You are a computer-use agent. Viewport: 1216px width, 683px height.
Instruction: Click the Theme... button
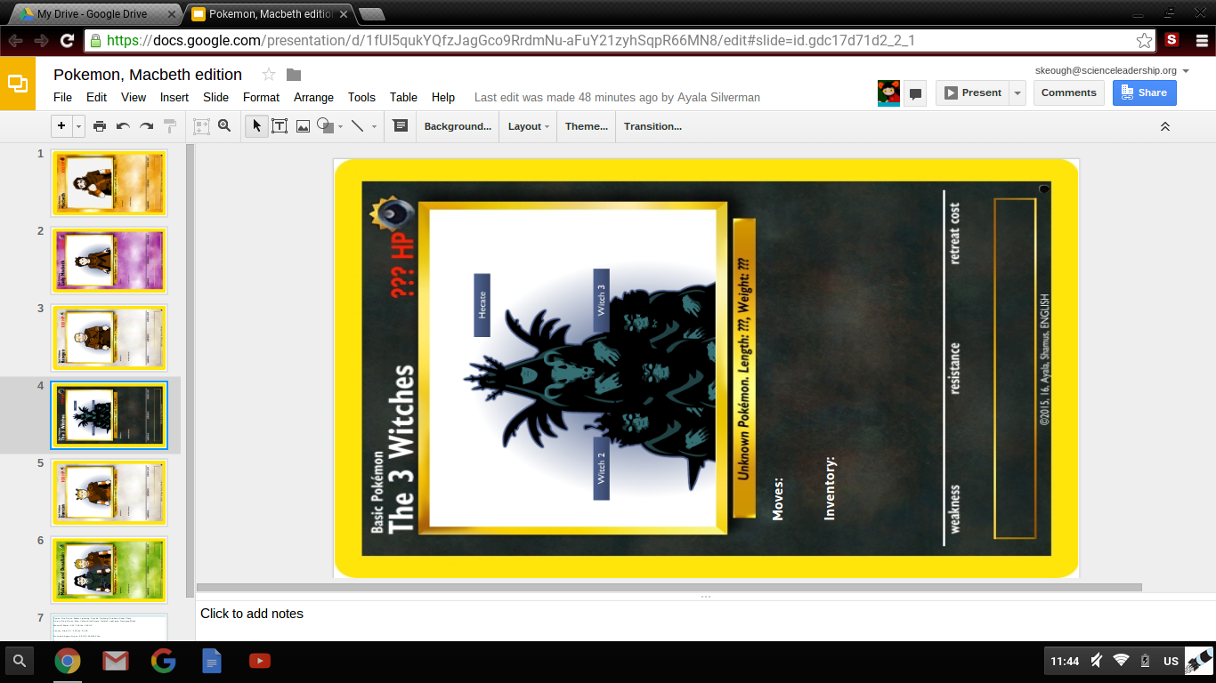click(x=587, y=126)
